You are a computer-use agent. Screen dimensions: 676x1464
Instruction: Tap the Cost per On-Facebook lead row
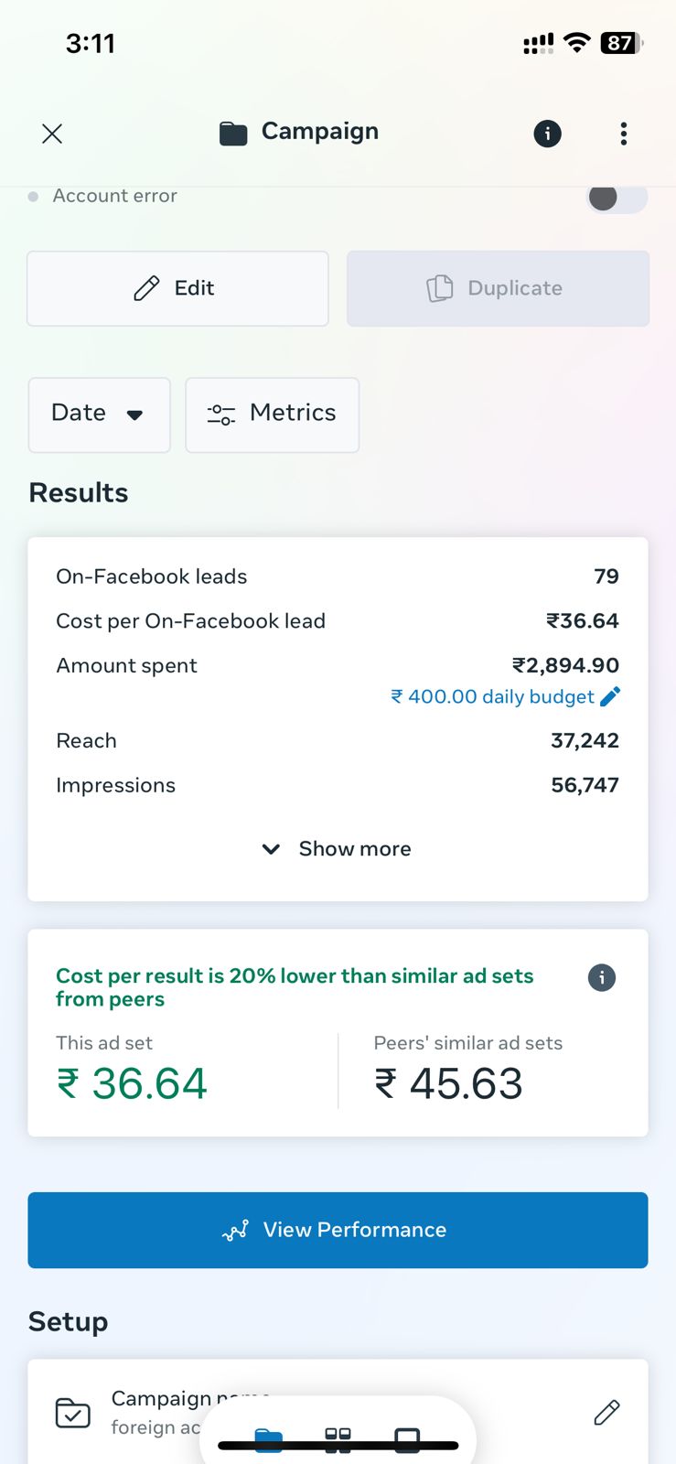coord(337,621)
